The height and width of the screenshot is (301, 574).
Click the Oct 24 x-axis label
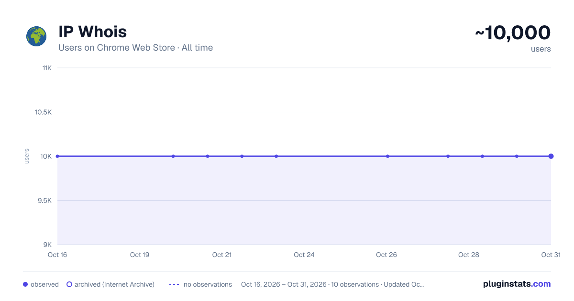pos(304,255)
